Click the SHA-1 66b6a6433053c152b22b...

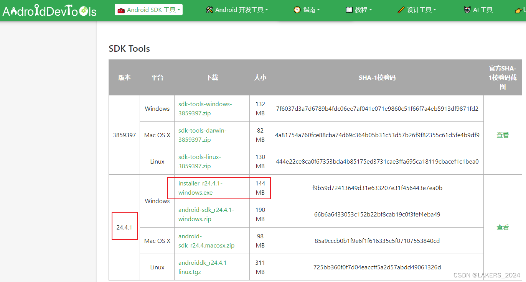click(x=377, y=215)
